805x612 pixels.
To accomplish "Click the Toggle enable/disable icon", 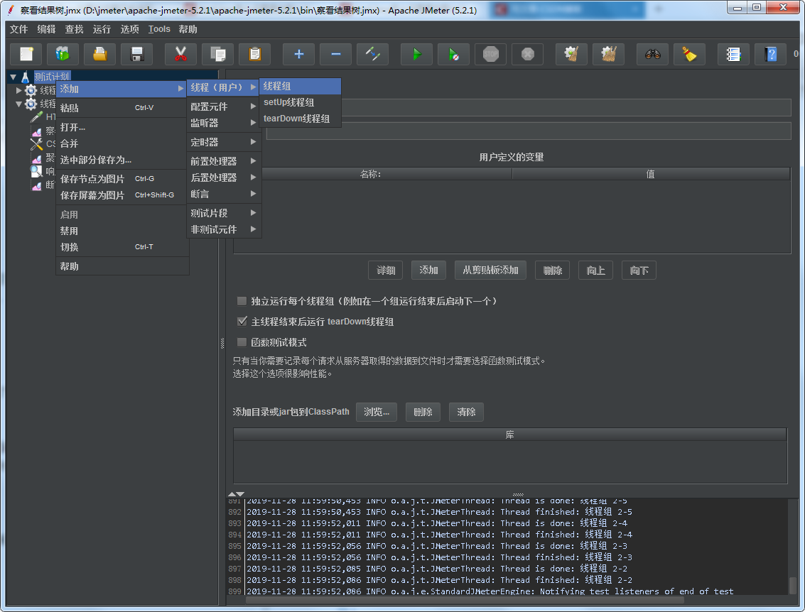I will [373, 54].
